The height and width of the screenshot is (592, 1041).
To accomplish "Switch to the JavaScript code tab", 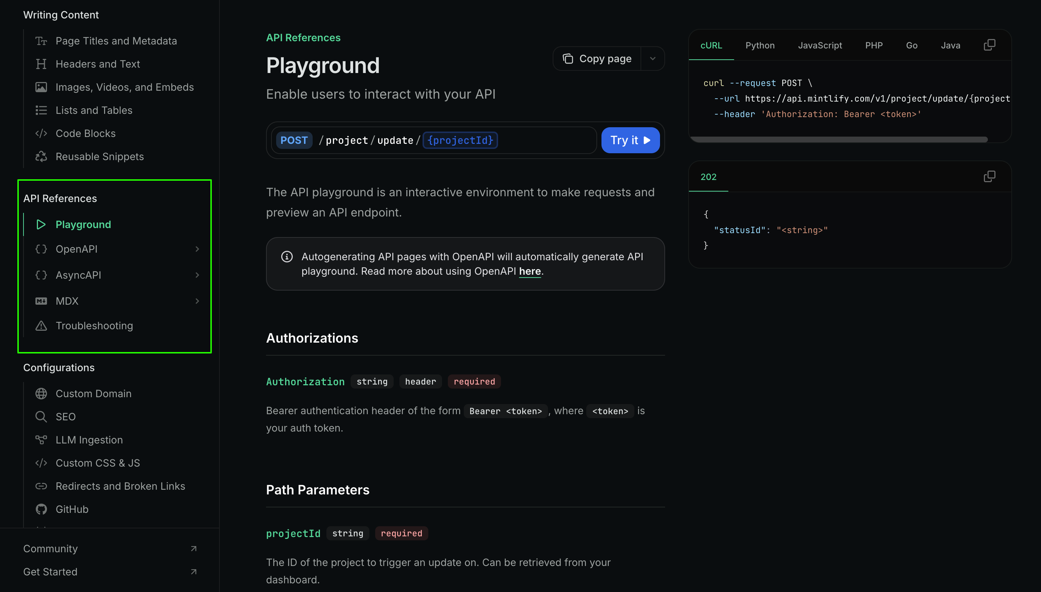I will point(819,46).
